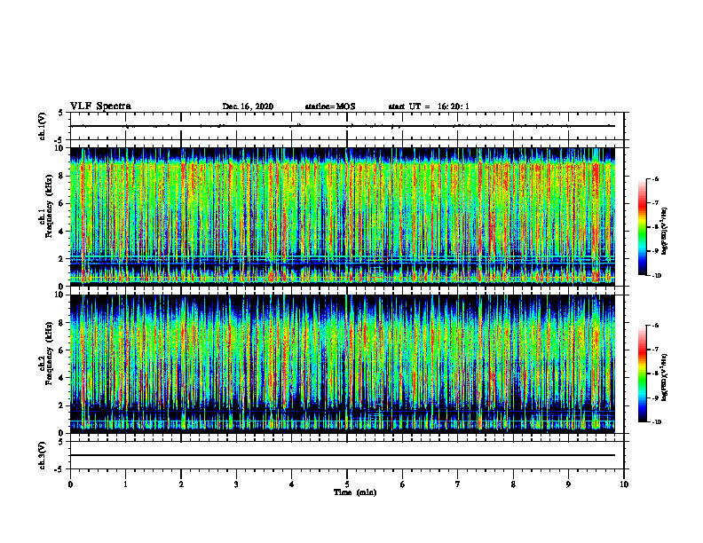The width and height of the screenshot is (703, 543).
Task: Click the "-6" label on ch.2 color scale
Action: tap(656, 326)
